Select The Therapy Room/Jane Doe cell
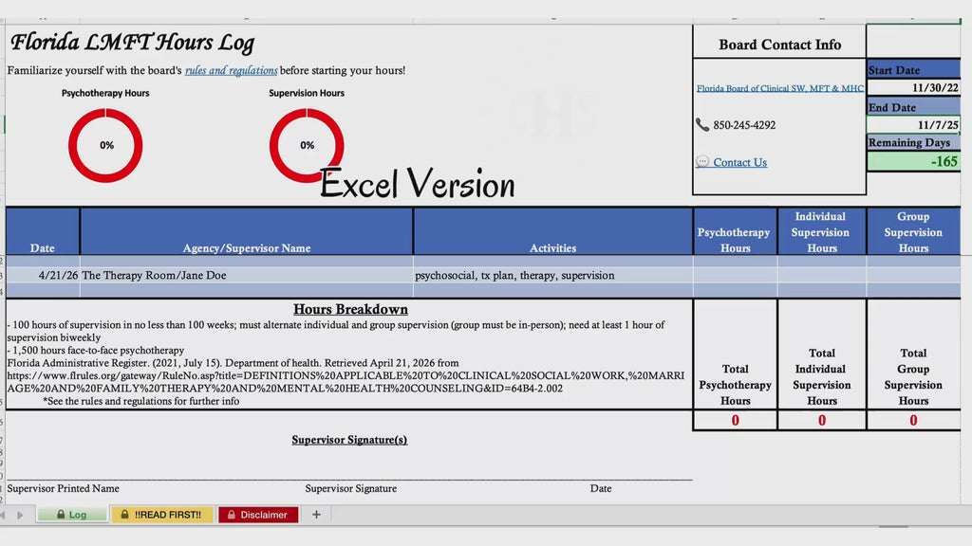 pos(246,275)
